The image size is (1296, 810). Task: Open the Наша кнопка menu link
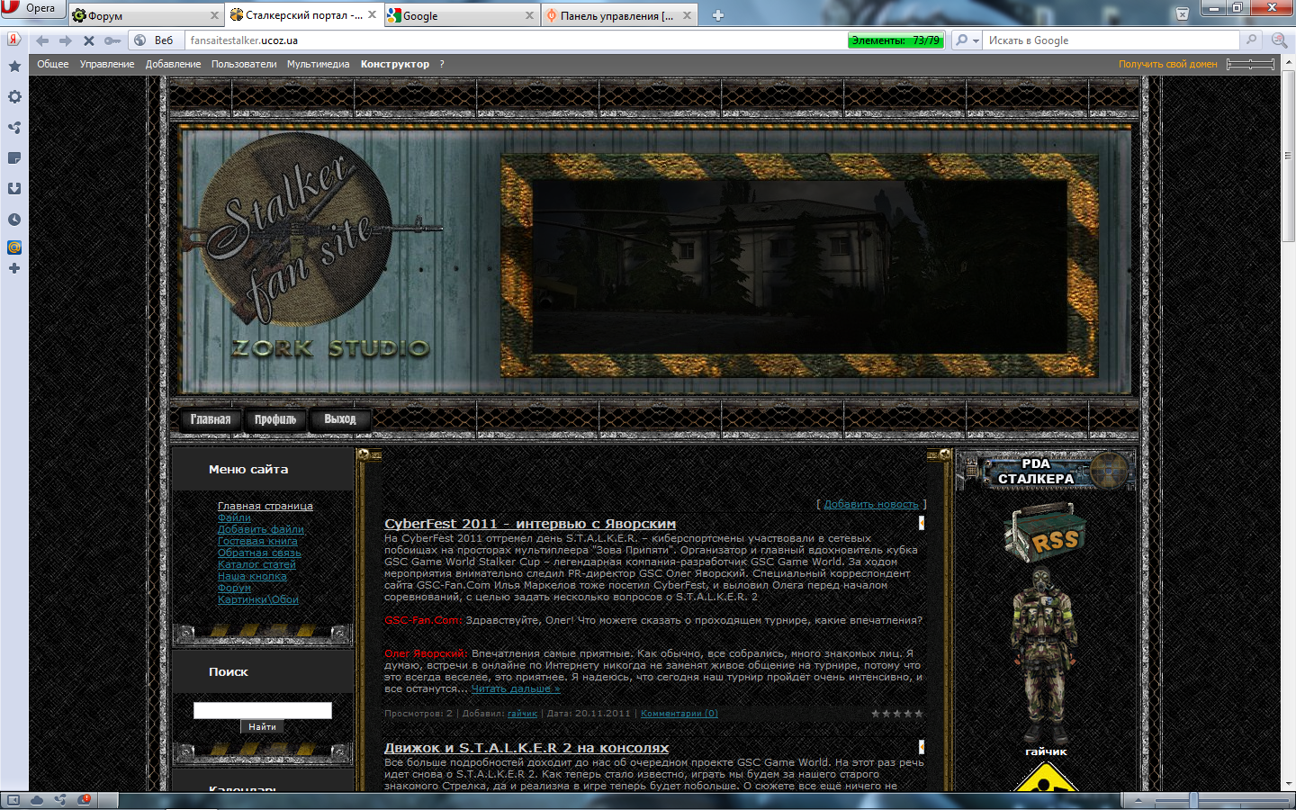click(x=252, y=576)
